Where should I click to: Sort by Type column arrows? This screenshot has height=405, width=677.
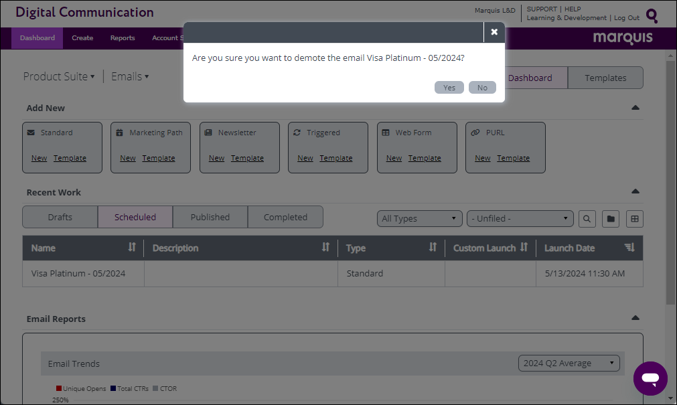click(x=433, y=247)
